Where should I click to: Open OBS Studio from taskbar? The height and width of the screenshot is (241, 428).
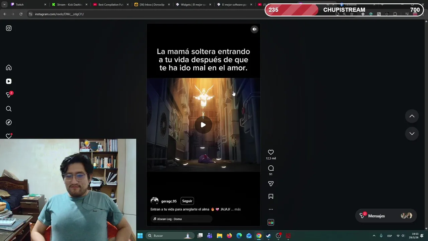click(278, 236)
